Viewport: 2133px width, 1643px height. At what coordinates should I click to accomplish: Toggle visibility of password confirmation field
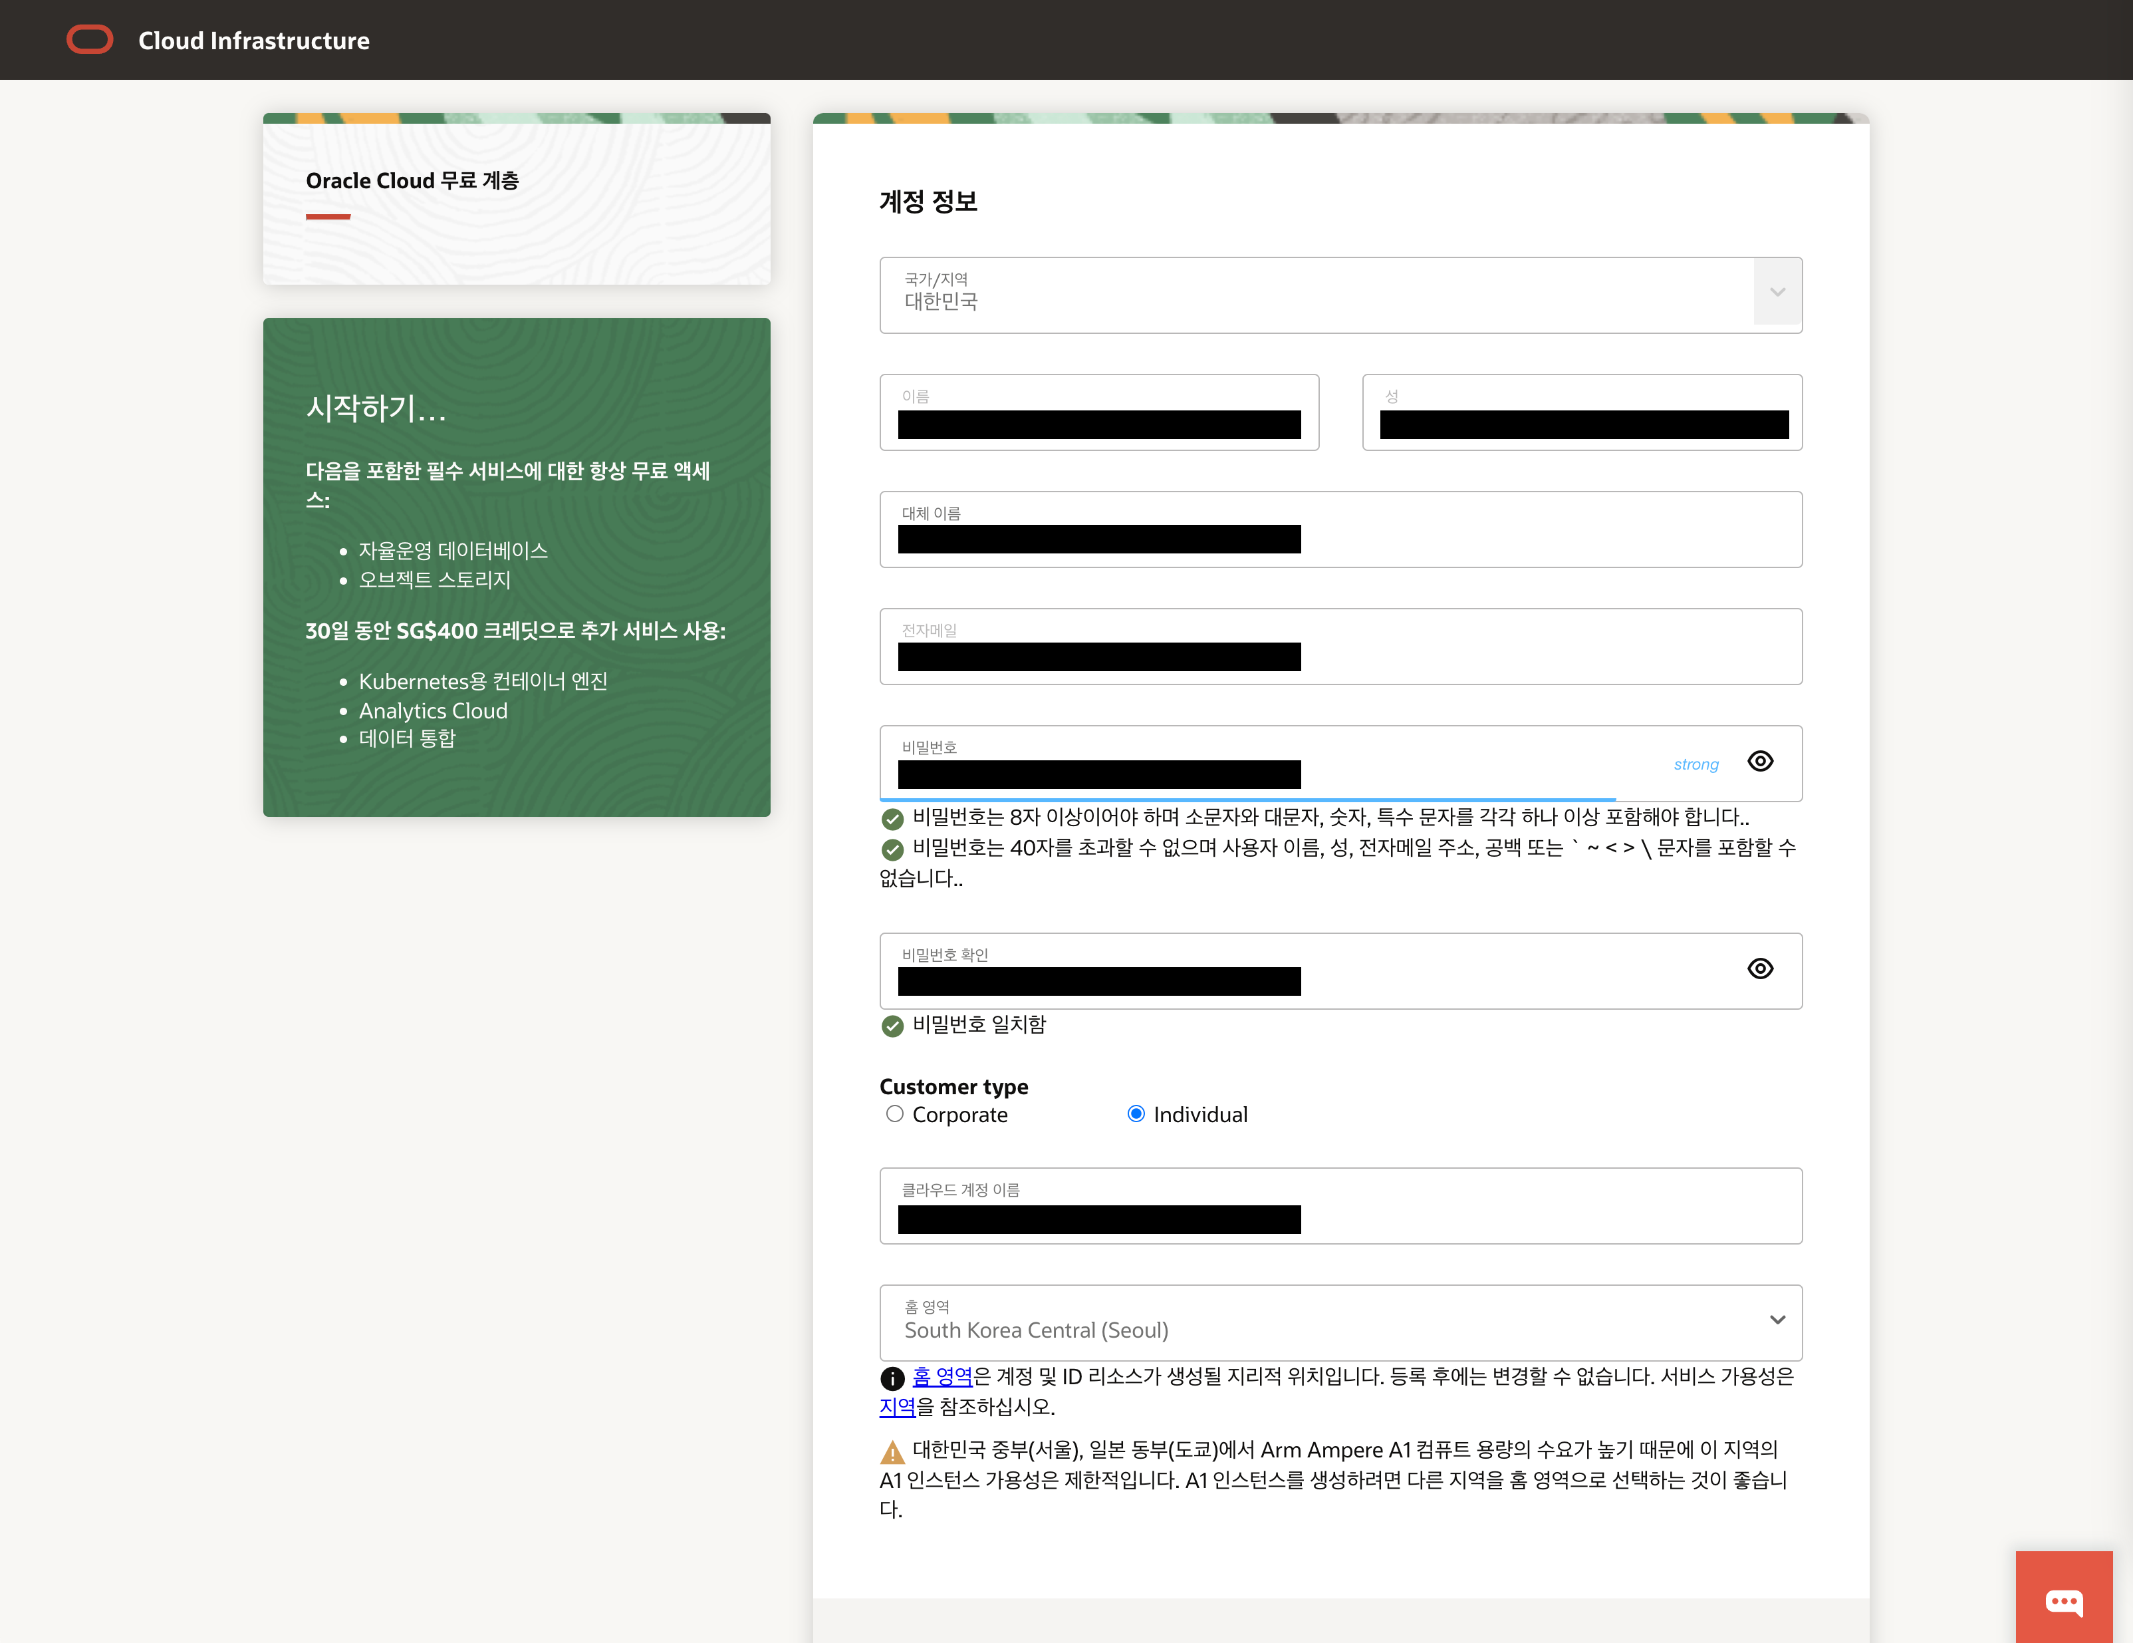point(1760,969)
